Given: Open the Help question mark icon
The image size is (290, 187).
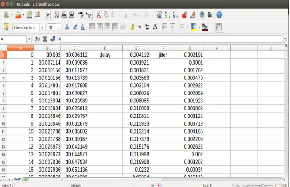Looking at the screenshot, I should point(219,15).
